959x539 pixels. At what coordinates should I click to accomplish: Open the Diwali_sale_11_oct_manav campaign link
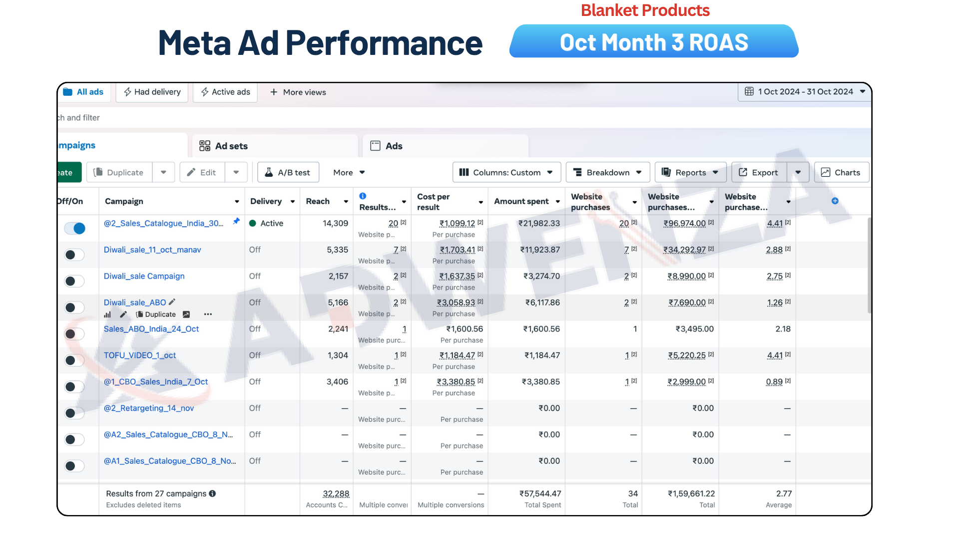click(x=152, y=250)
